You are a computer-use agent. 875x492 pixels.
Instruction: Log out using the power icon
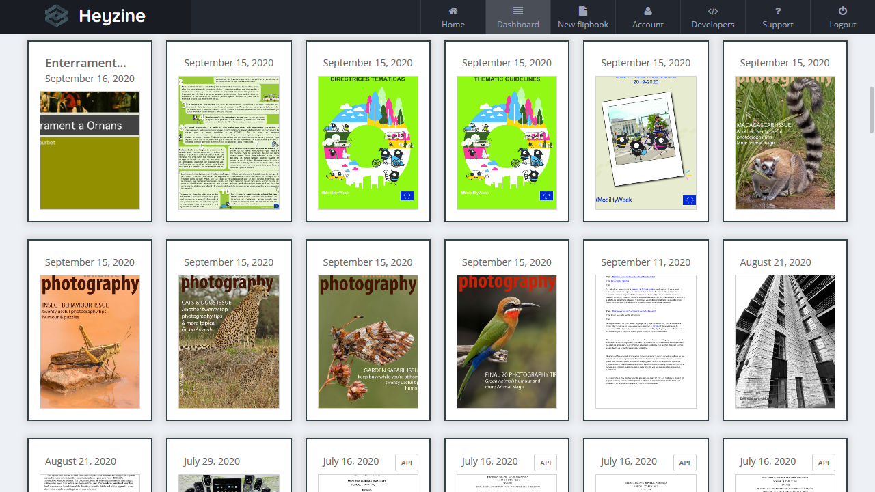[842, 11]
